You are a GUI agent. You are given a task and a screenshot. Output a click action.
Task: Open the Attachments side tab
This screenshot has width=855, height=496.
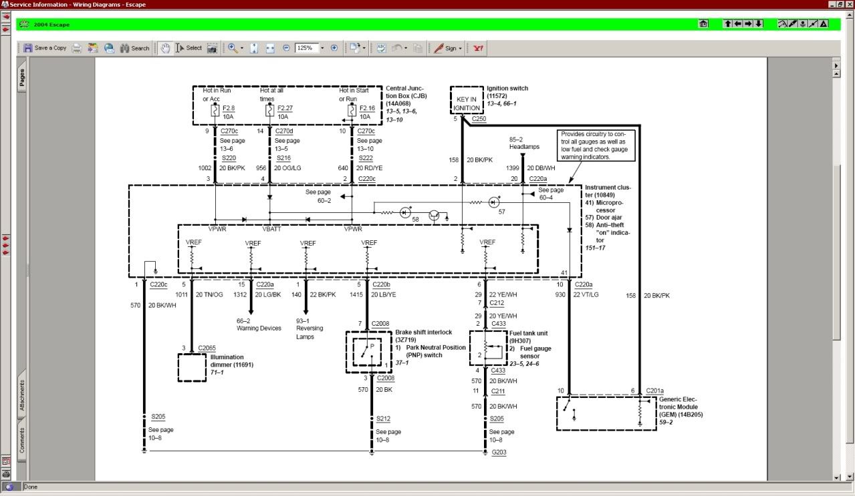[x=22, y=395]
